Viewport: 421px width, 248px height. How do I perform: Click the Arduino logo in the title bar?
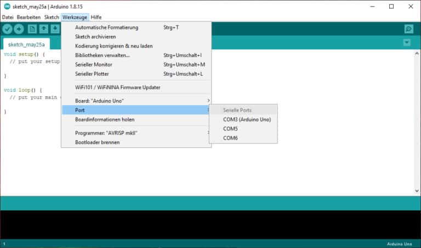click(6, 7)
